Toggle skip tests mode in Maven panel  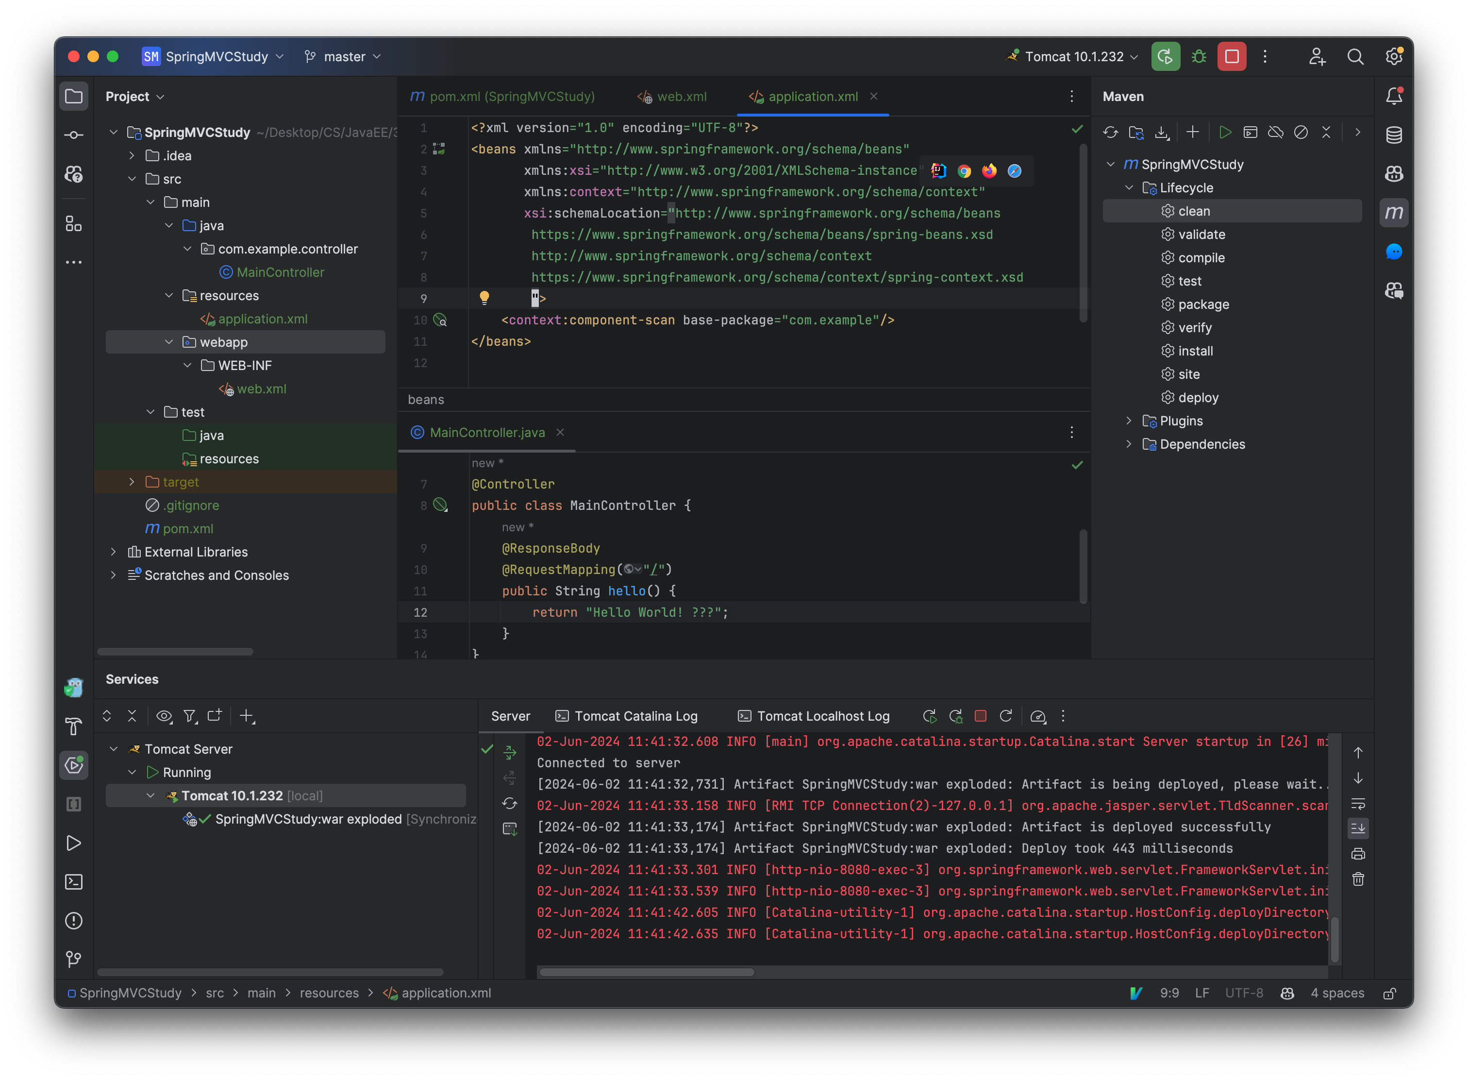tap(1301, 132)
